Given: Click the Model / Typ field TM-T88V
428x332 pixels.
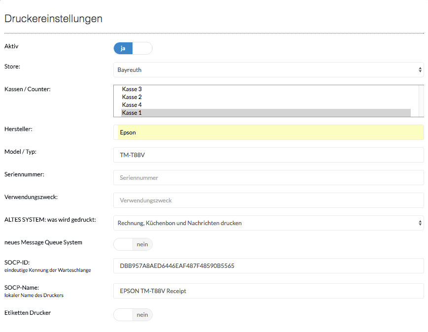Looking at the screenshot, I should pyautogui.click(x=268, y=155).
